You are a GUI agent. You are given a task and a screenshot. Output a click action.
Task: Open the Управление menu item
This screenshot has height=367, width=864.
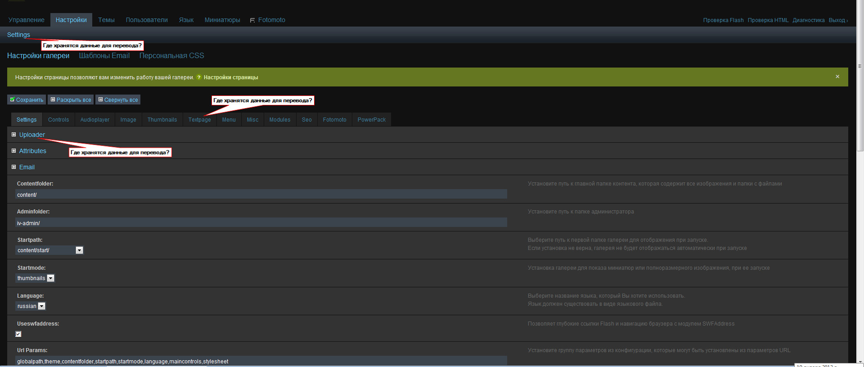point(27,20)
